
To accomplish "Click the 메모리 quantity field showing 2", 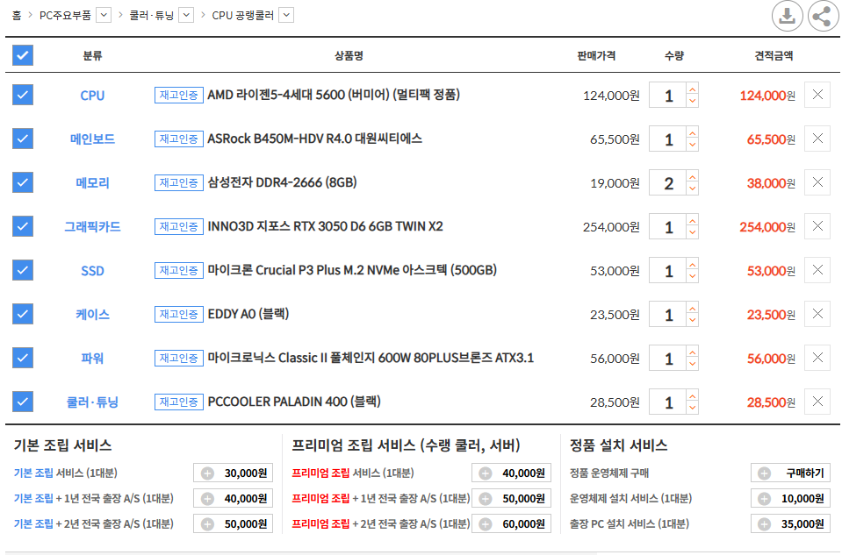I will [x=668, y=183].
